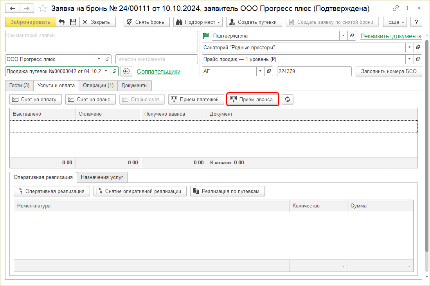Expand the sanatorium selection dropdown
430x286 pixels.
pyautogui.click(x=409, y=47)
